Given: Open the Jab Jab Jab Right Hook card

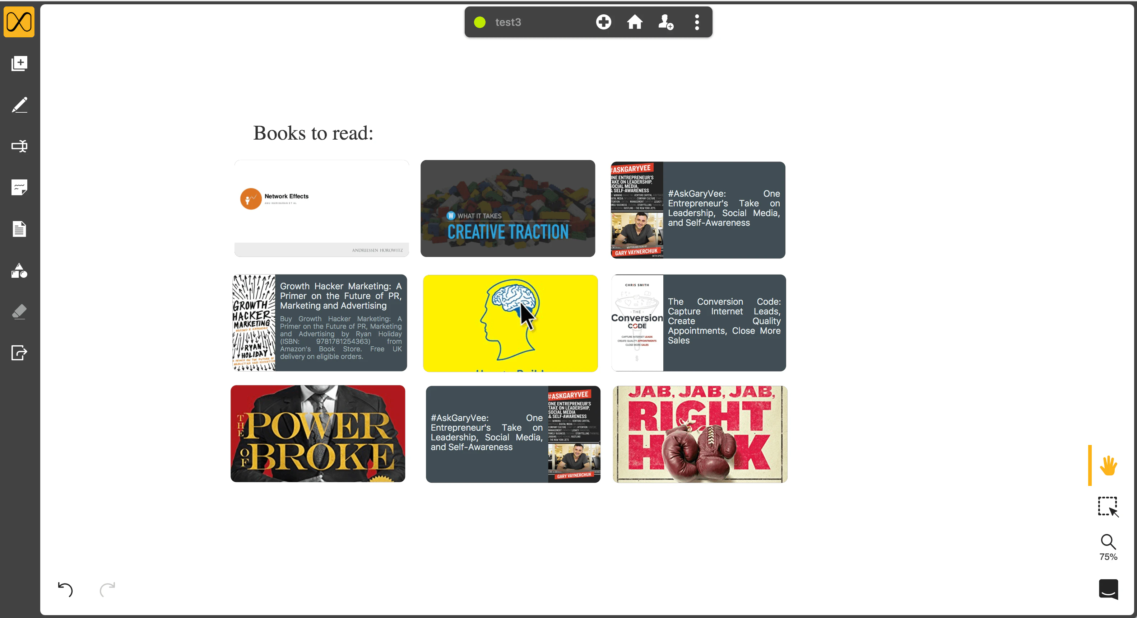Looking at the screenshot, I should point(700,435).
